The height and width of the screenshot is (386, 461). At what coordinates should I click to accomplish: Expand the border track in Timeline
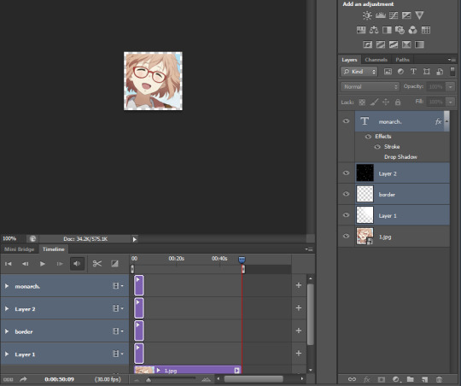(x=7, y=331)
